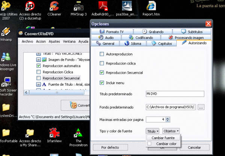Screen dimensions: 225x156
Task: Select the Autorizando tab
Action: coord(194,43)
